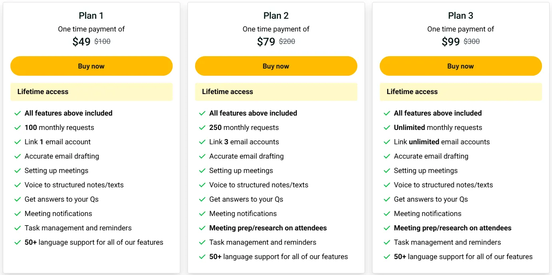Click Plan 1 Lifetime access banner
Screen dimensions: 552x275
tap(92, 92)
